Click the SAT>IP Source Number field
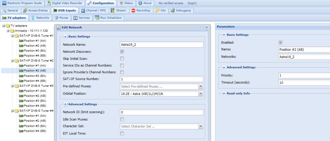 (162, 79)
